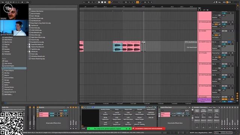The width and height of the screenshot is (240, 135).
Task: Open the Drum and Bass folder
Action: [x=9, y=78]
